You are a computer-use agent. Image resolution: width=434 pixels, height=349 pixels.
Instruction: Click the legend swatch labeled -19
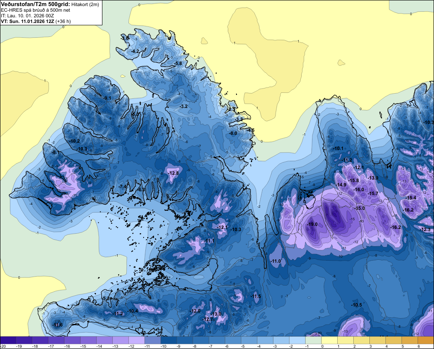click(x=24, y=340)
